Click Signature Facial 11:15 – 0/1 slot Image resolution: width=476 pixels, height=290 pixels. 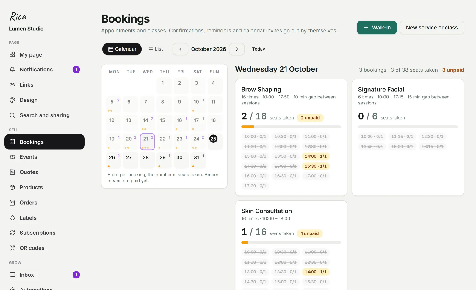pyautogui.click(x=402, y=137)
